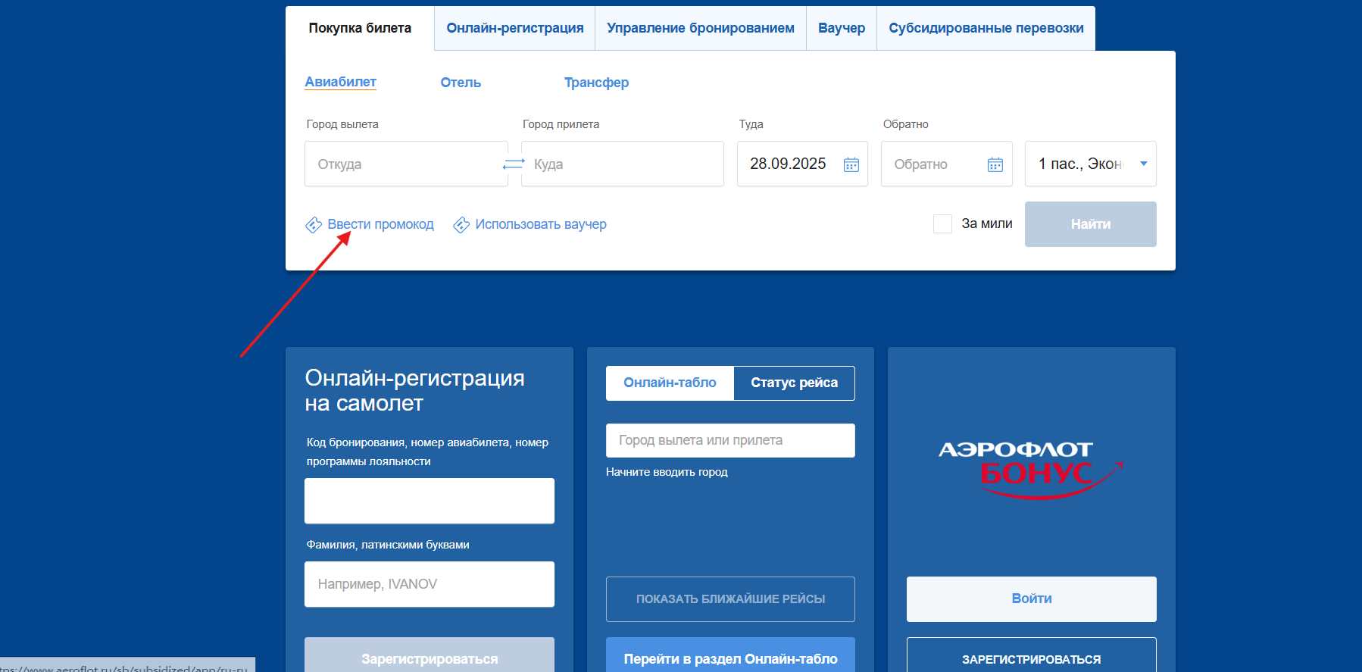This screenshot has width=1362, height=672.
Task: Switch to the Онлайн-регистрация tab
Action: (514, 28)
